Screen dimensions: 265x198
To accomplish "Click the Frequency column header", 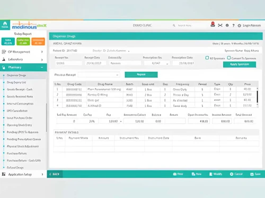I will point(182,84).
